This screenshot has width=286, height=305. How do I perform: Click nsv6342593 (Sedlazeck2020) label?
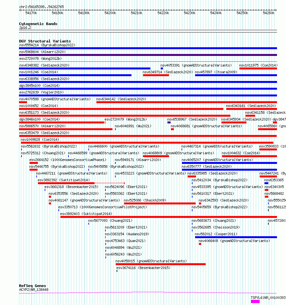[x=224, y=200]
